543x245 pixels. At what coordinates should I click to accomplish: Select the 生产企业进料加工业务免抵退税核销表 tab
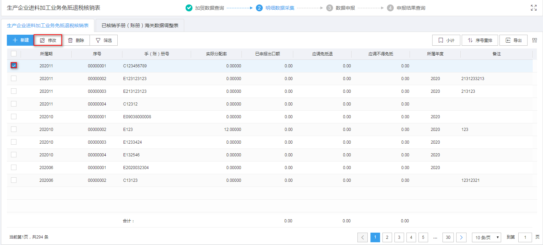coord(48,25)
